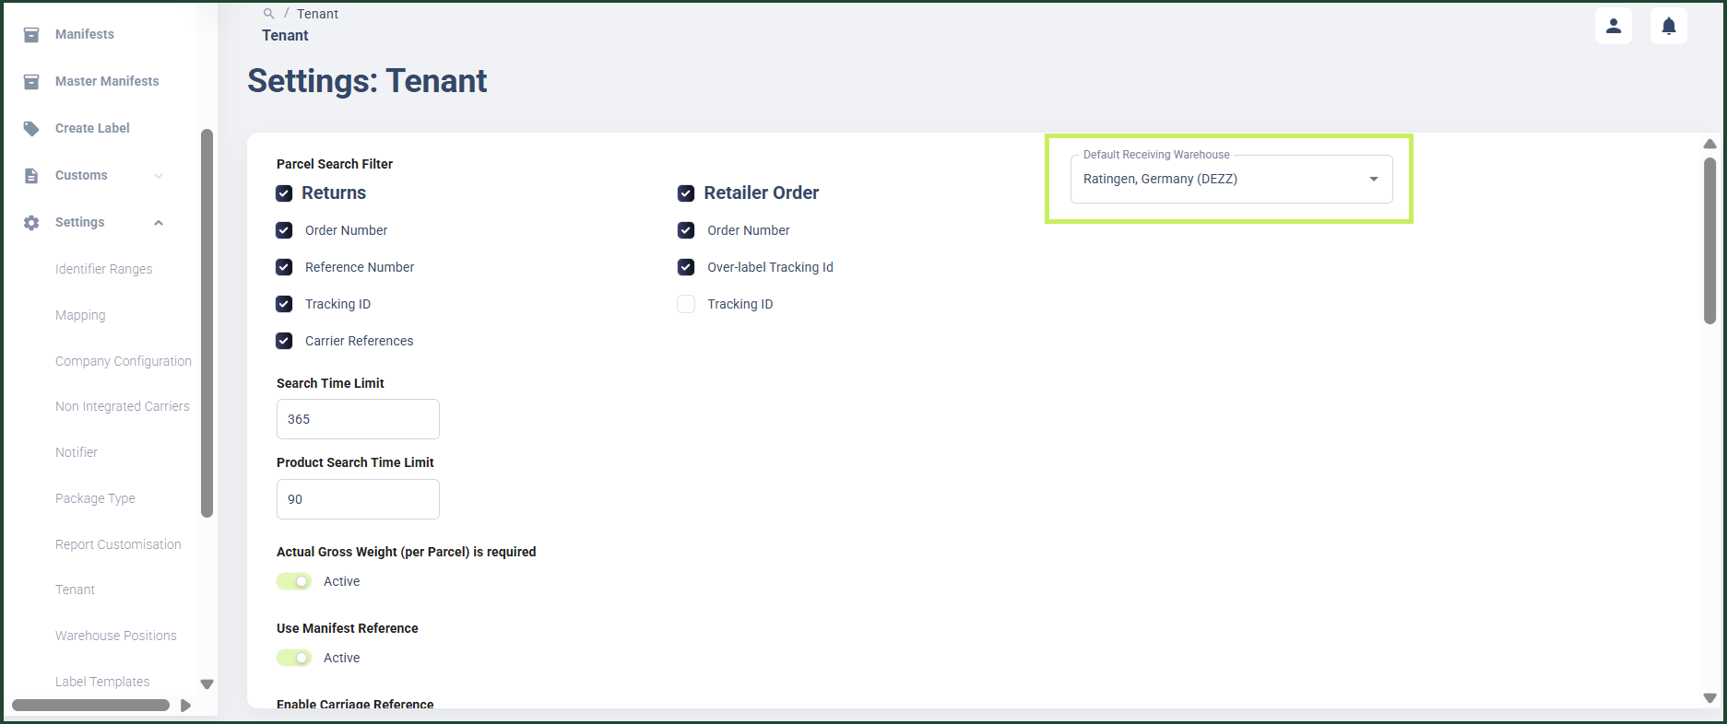Open Warehouse Positions page

tap(116, 636)
